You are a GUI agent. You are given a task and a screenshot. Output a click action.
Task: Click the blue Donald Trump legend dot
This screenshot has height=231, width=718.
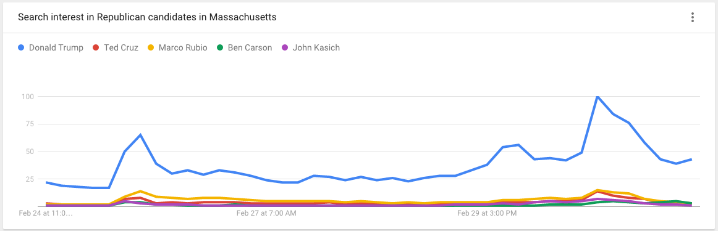21,47
